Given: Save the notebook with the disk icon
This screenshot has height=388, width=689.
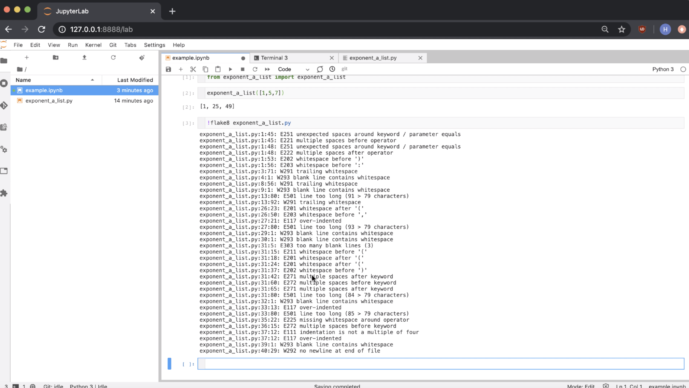Looking at the screenshot, I should pos(168,69).
